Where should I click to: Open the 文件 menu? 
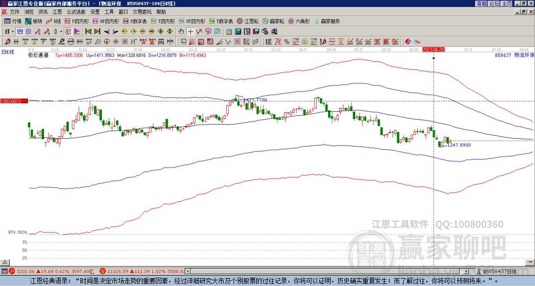(x=15, y=12)
